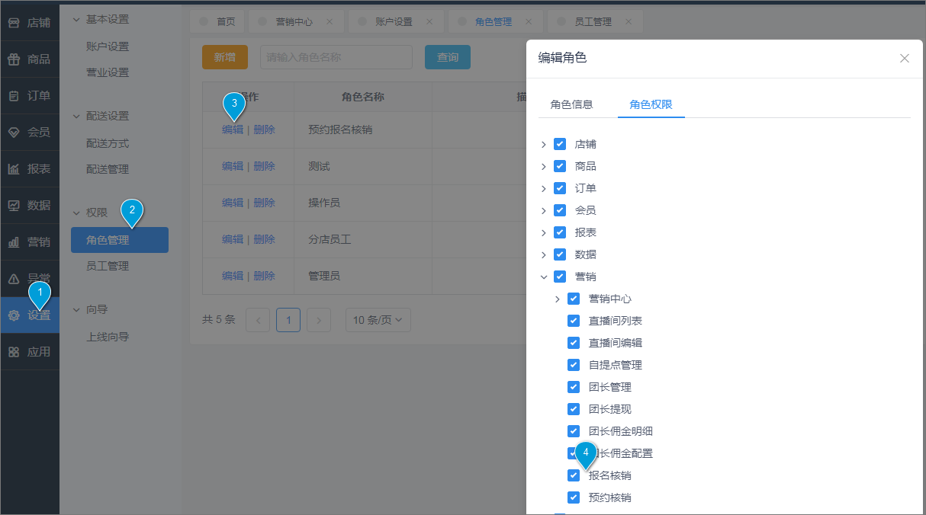Click the orange 新增 button
The width and height of the screenshot is (926, 515).
coord(225,57)
